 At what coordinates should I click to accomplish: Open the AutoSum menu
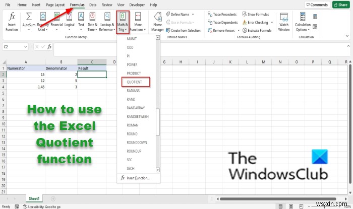pyautogui.click(x=29, y=22)
